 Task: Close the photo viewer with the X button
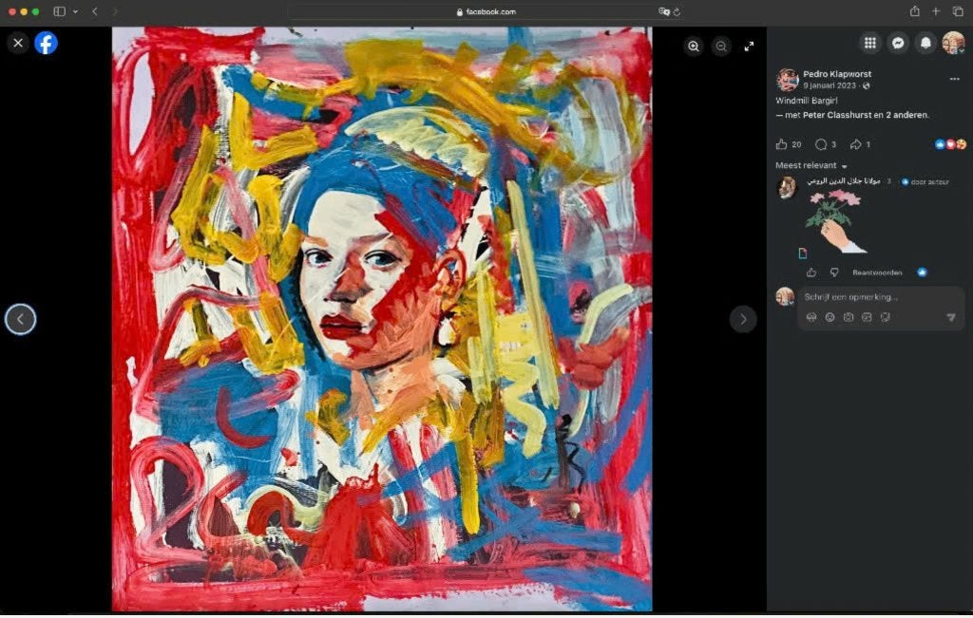point(18,43)
